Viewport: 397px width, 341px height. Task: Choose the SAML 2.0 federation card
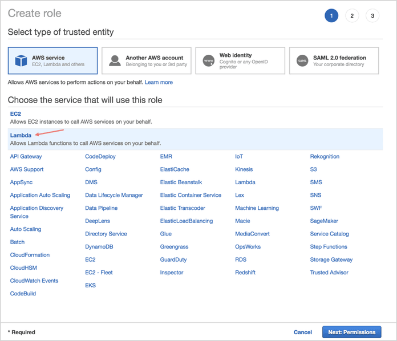click(x=334, y=60)
